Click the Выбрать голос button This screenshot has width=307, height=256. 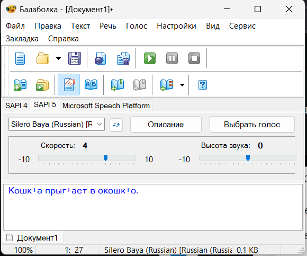(252, 125)
